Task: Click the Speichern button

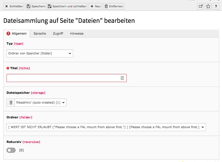Action: coord(36,6)
